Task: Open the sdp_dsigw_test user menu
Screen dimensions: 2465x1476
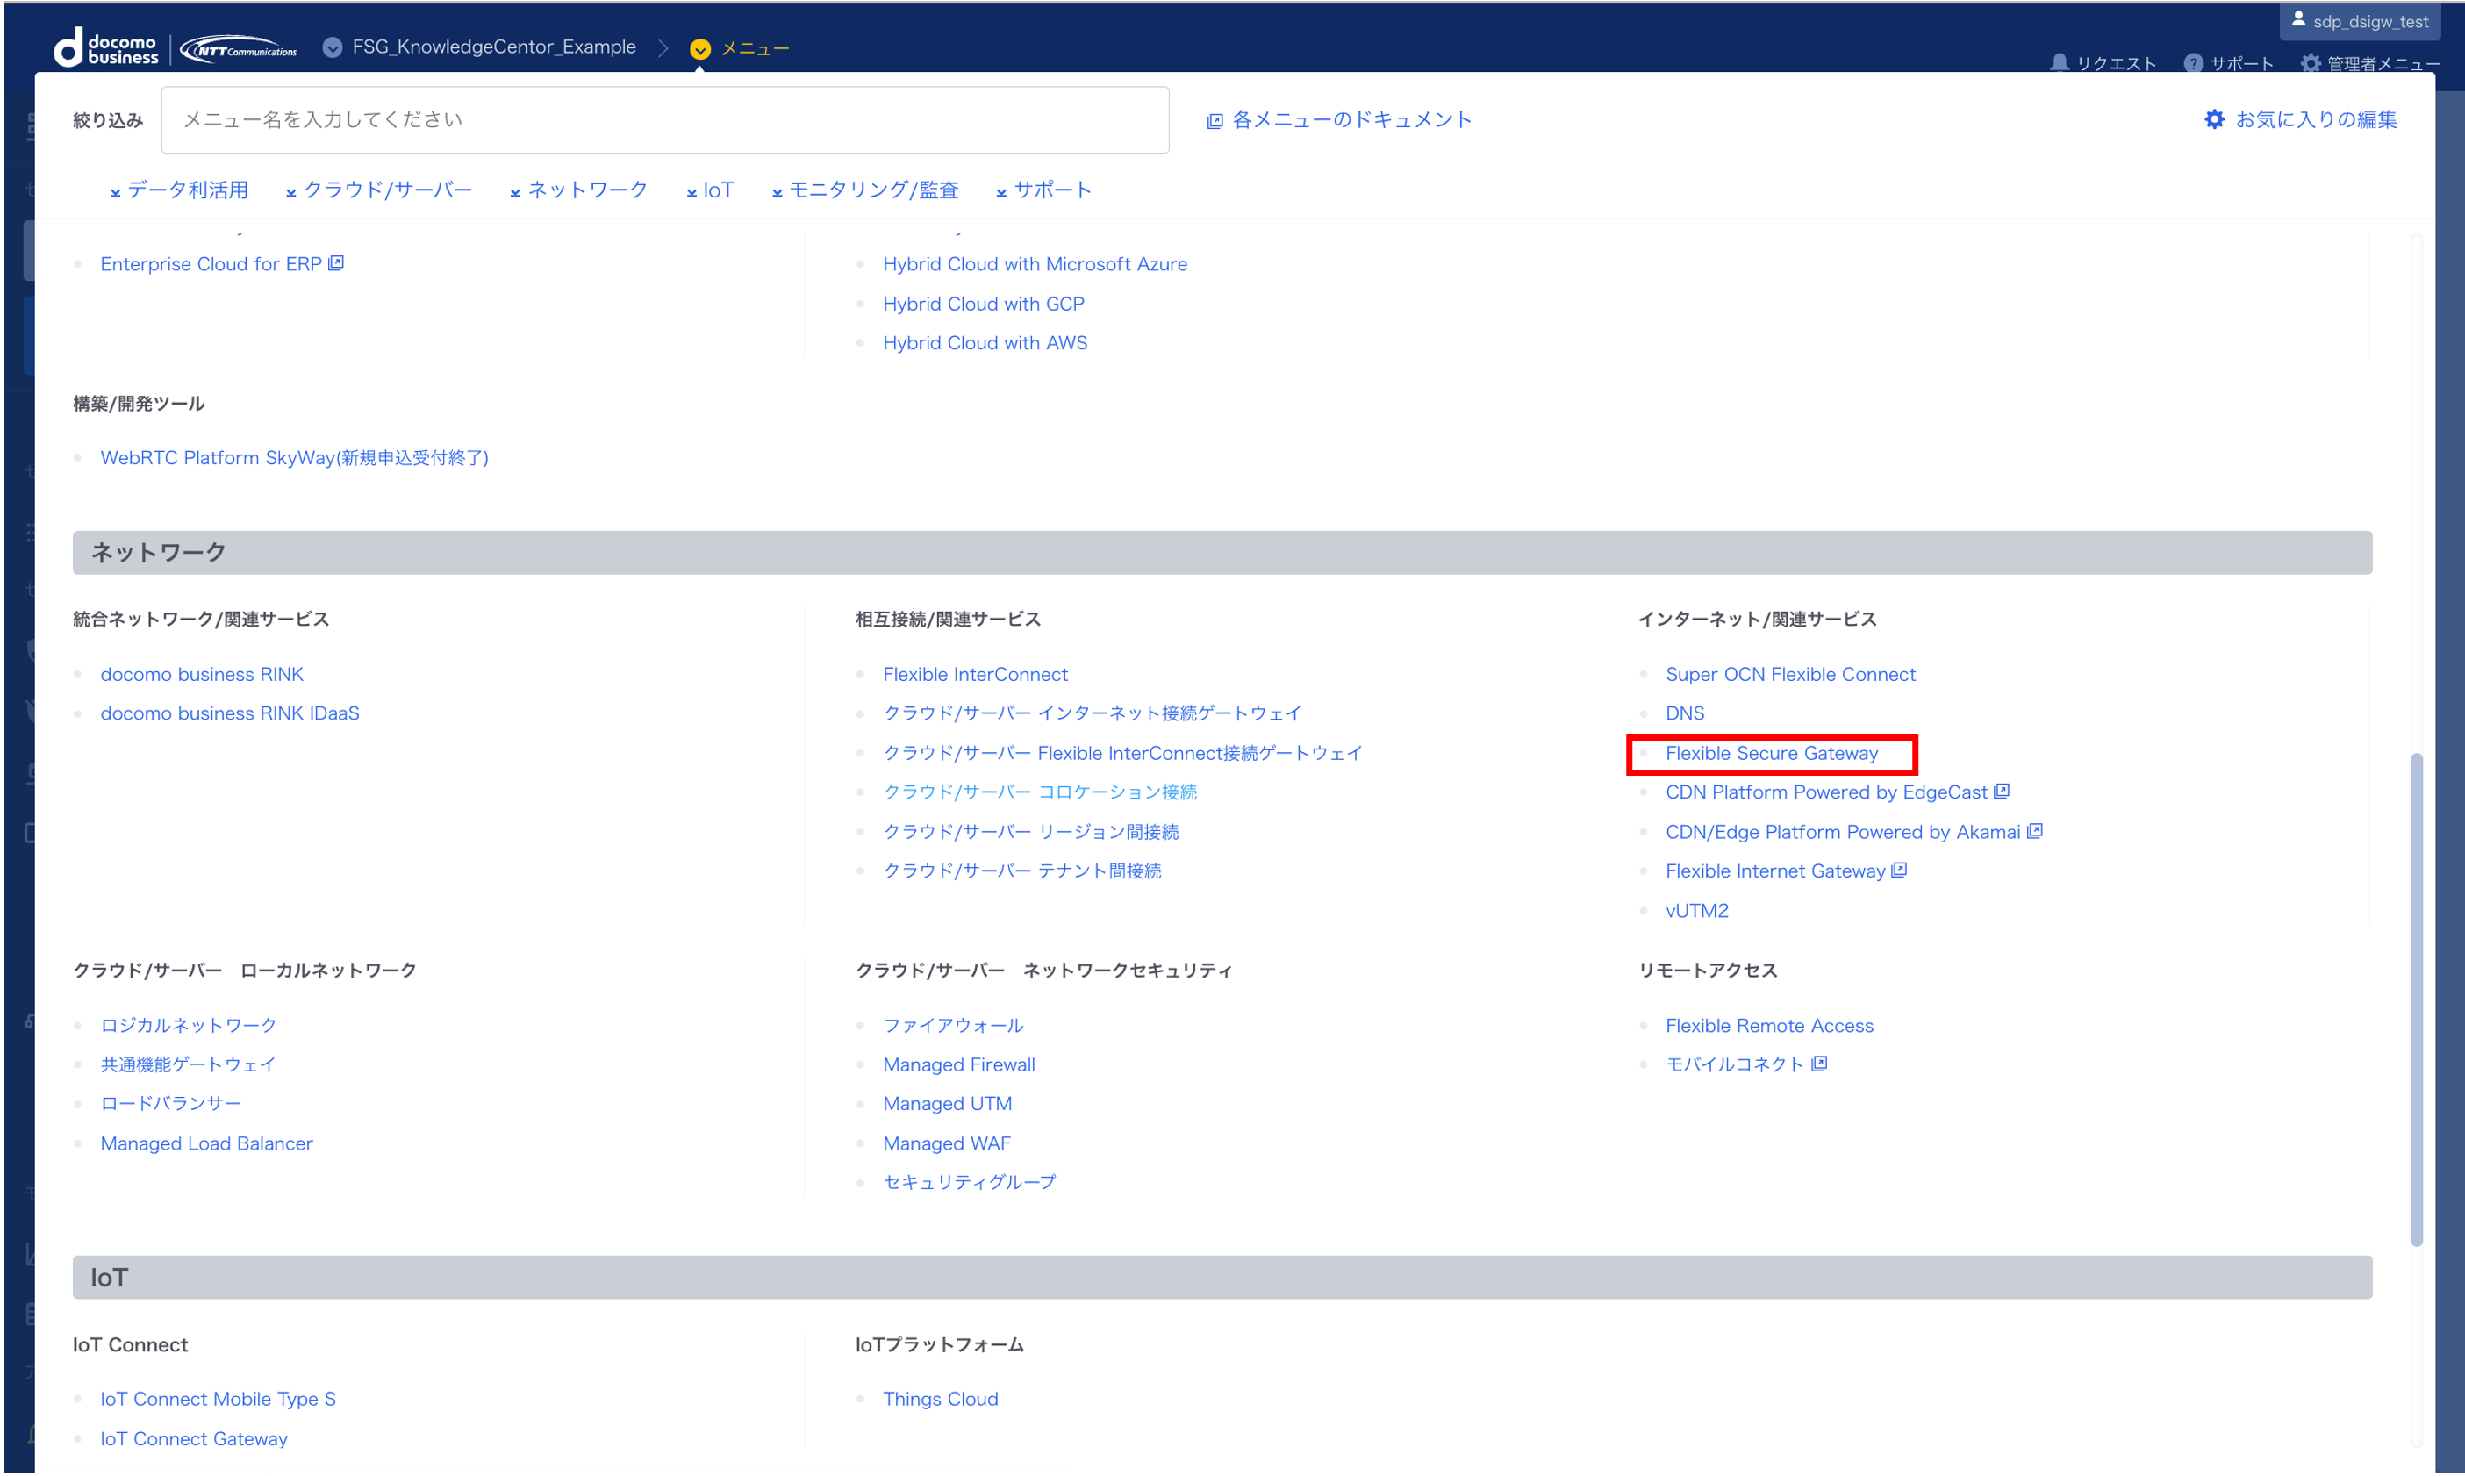Action: (2360, 21)
